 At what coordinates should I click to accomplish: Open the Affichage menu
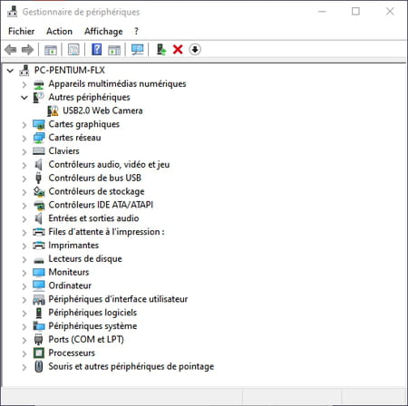pos(103,31)
